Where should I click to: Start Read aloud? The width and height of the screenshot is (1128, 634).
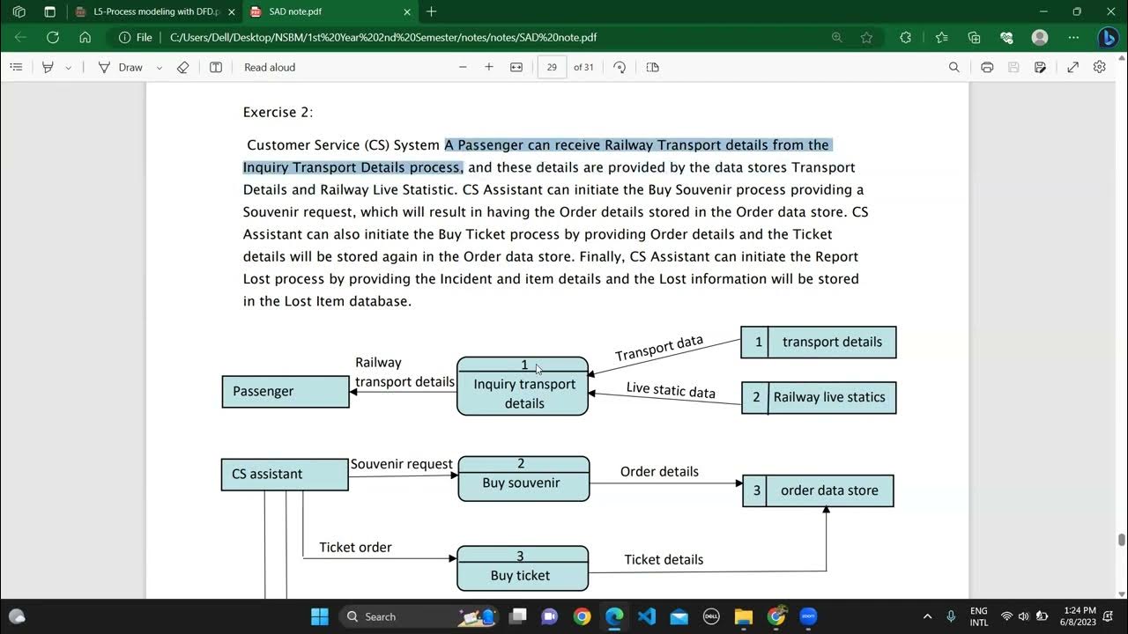(x=270, y=67)
